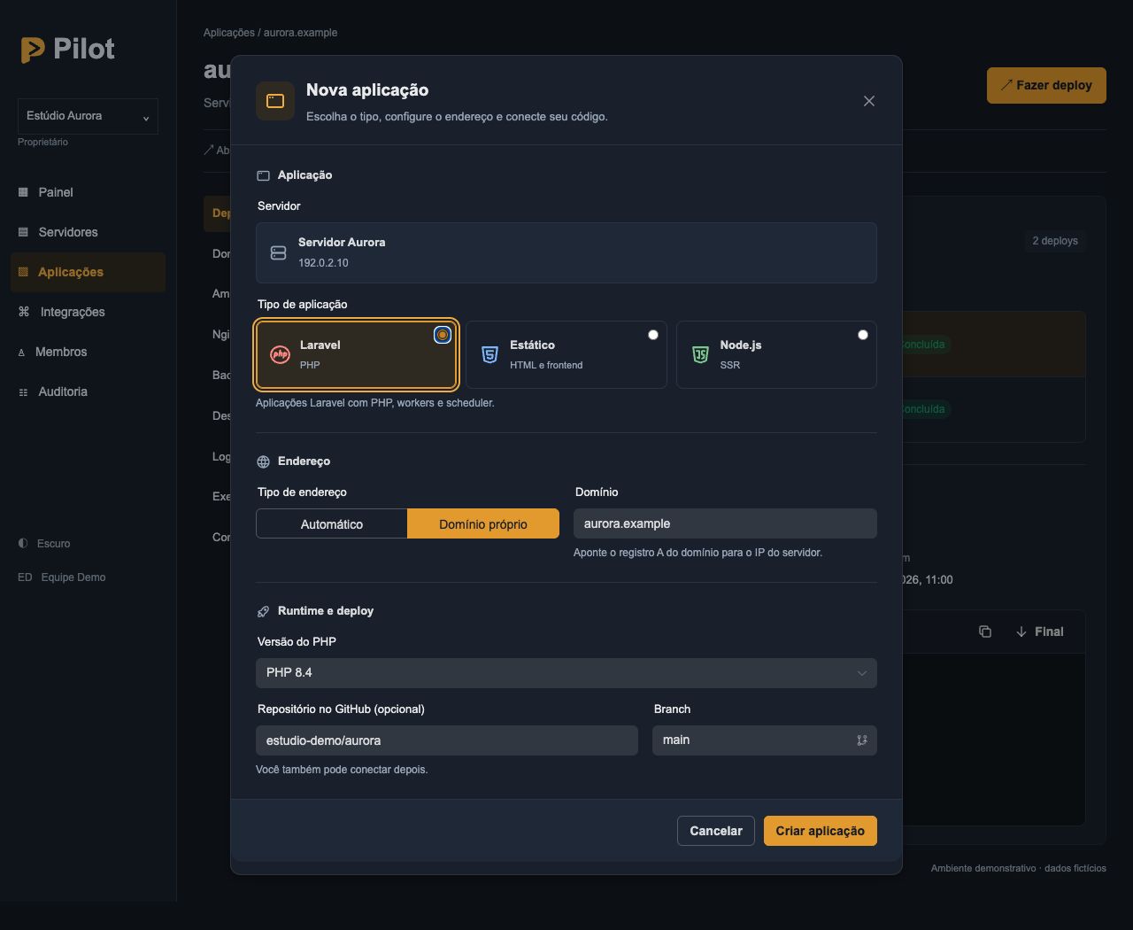
Task: Click the Integrações sidebar icon
Action: pyautogui.click(x=24, y=312)
